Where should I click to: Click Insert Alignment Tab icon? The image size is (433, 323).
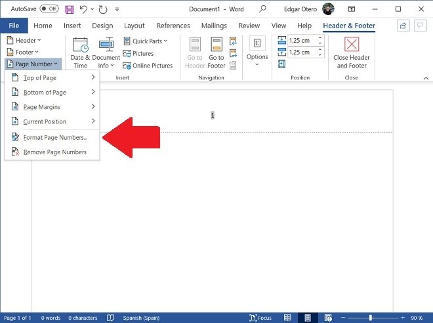tap(281, 64)
